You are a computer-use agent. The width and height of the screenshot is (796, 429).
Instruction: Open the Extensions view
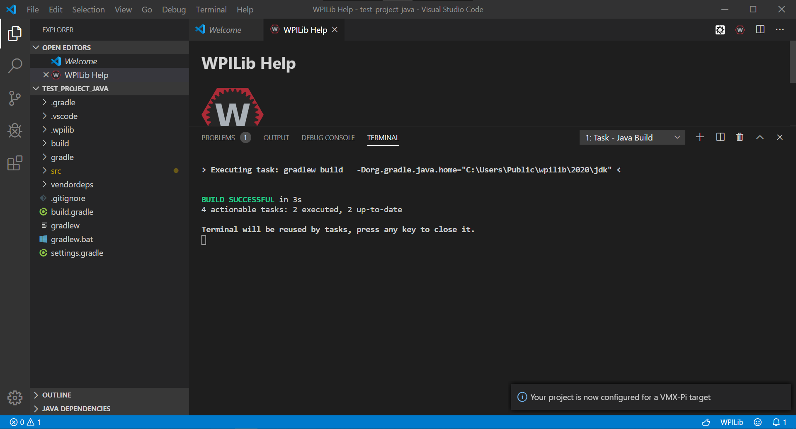(x=15, y=163)
